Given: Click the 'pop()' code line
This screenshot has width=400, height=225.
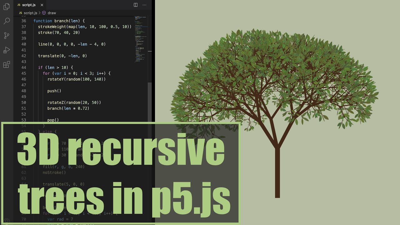Looking at the screenshot, I should point(53,120).
